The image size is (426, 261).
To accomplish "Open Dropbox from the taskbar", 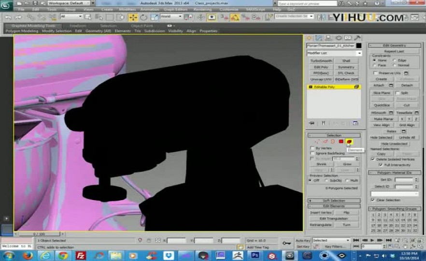I will pyautogui.click(x=169, y=256).
